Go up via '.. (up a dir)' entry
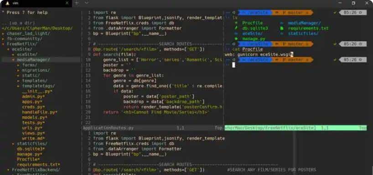This screenshot has height=175, width=373. click(x=18, y=23)
